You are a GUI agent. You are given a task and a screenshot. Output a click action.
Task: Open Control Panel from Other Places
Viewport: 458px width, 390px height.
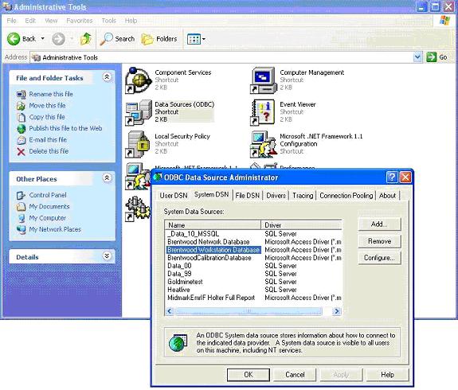tap(48, 195)
